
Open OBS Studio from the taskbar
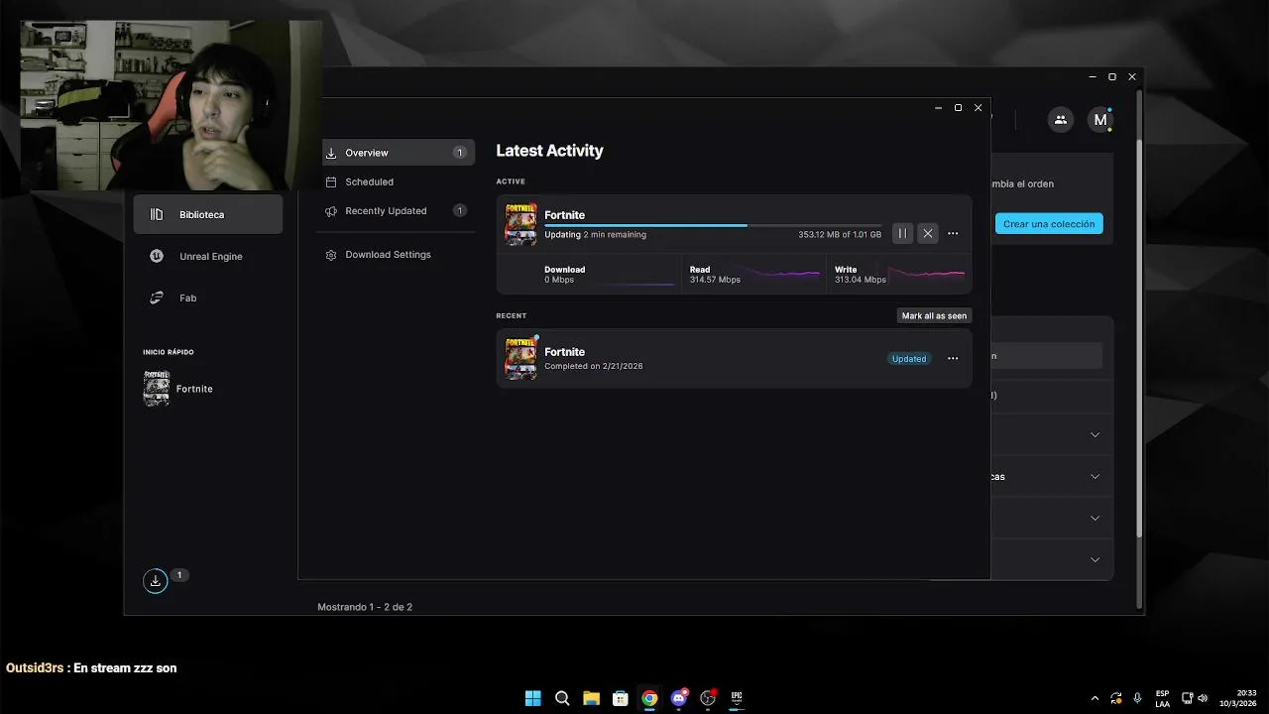(708, 698)
